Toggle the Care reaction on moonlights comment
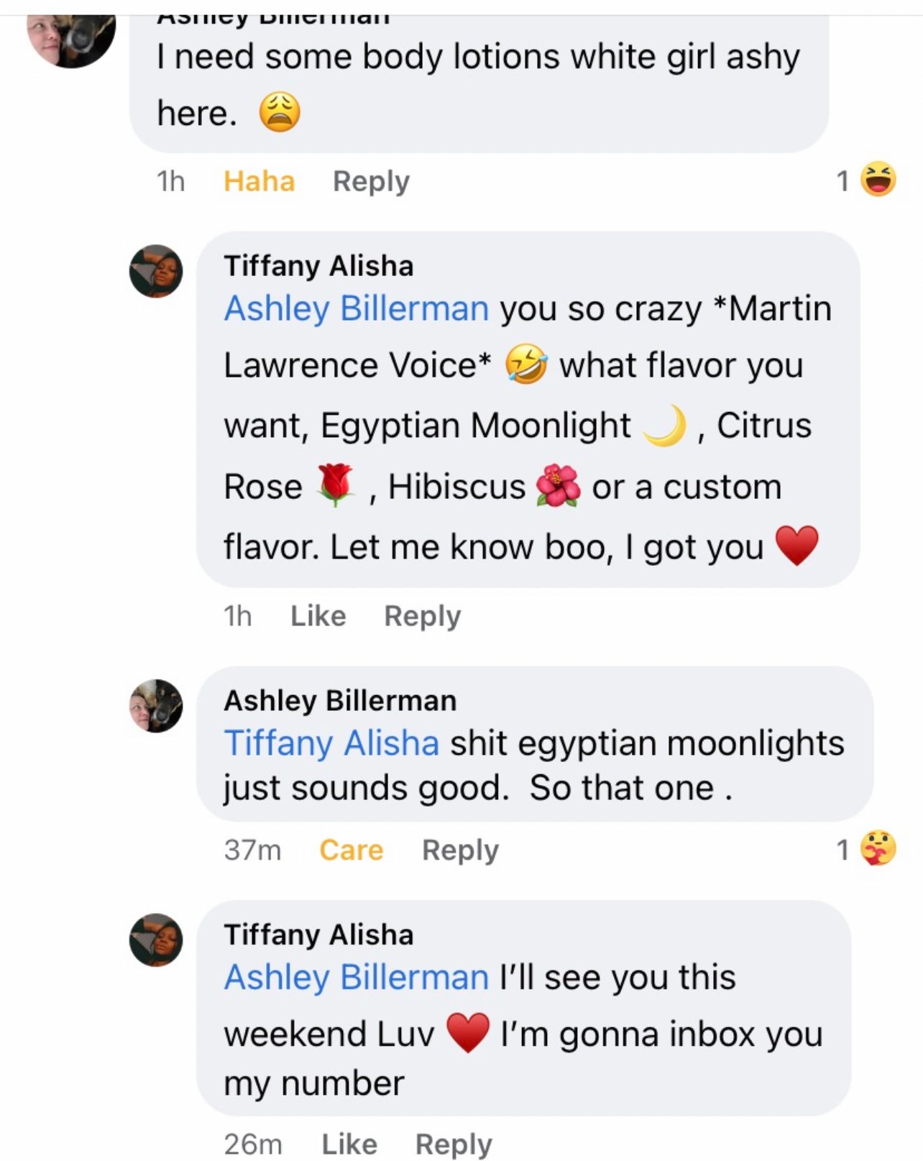The width and height of the screenshot is (923, 1161). click(x=351, y=850)
